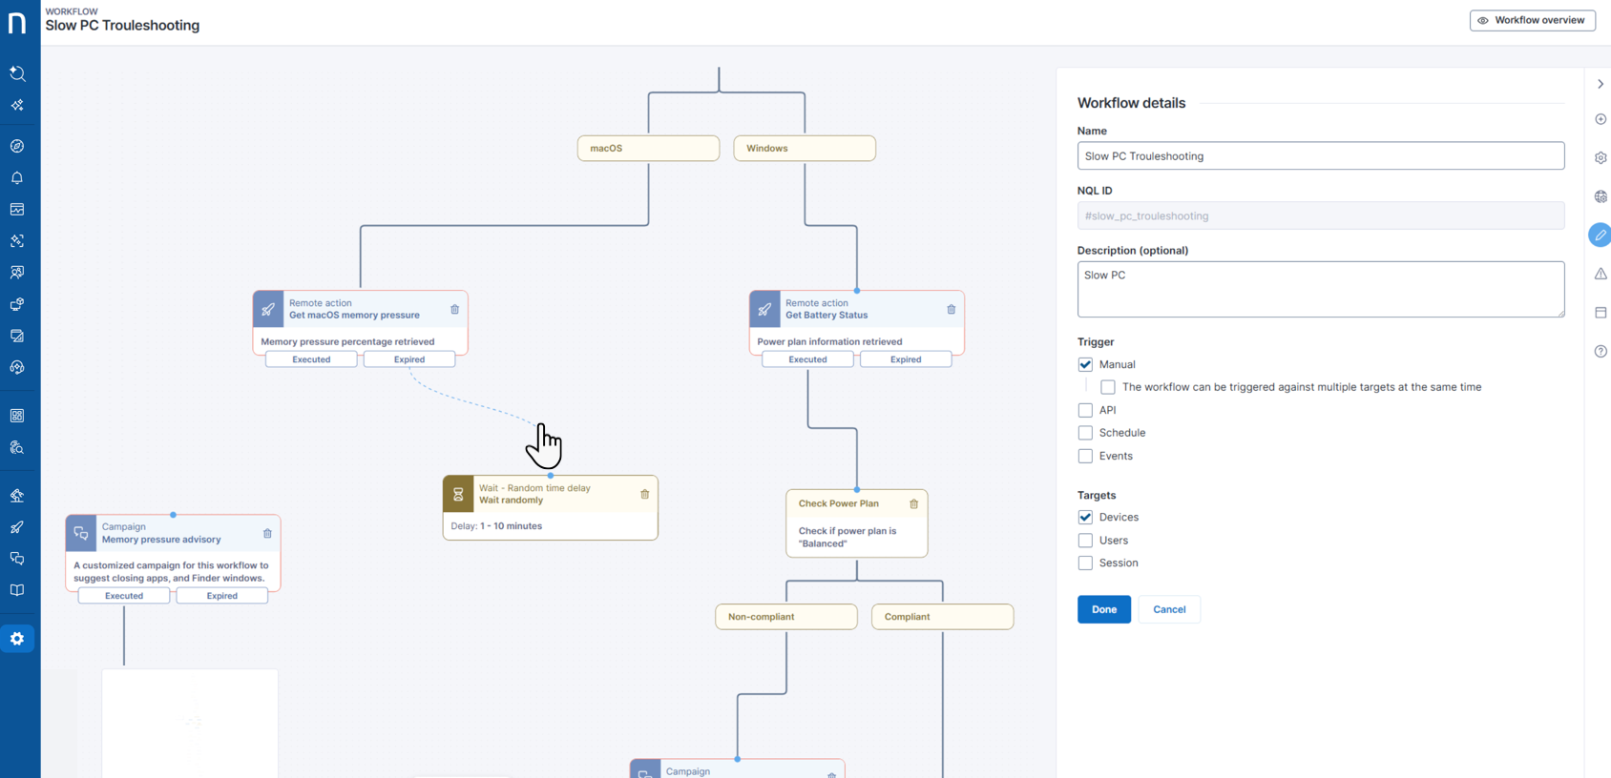The image size is (1611, 778).
Task: Check the Users target checkbox
Action: click(1085, 541)
